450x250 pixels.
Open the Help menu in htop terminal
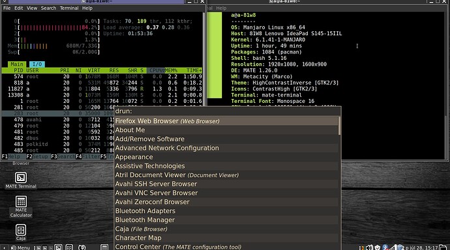87,8
